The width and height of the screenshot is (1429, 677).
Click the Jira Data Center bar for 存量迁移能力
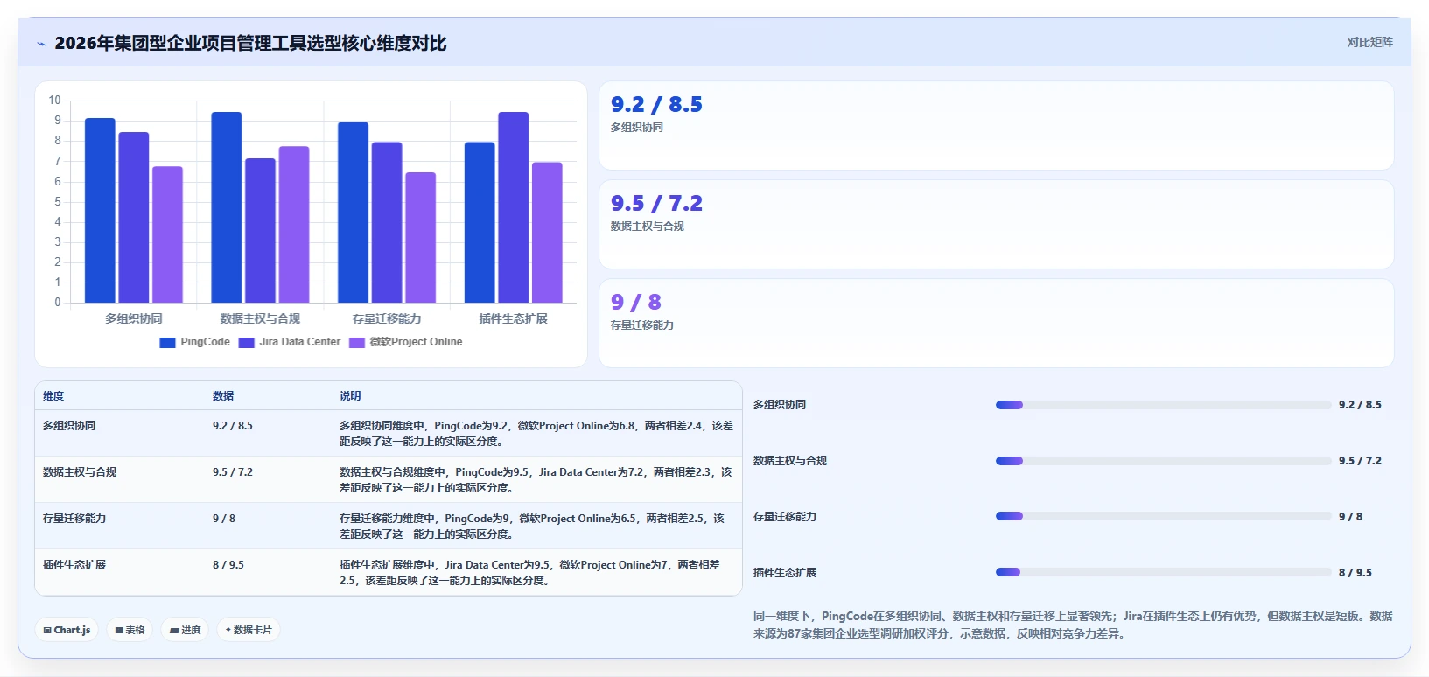pyautogui.click(x=387, y=222)
